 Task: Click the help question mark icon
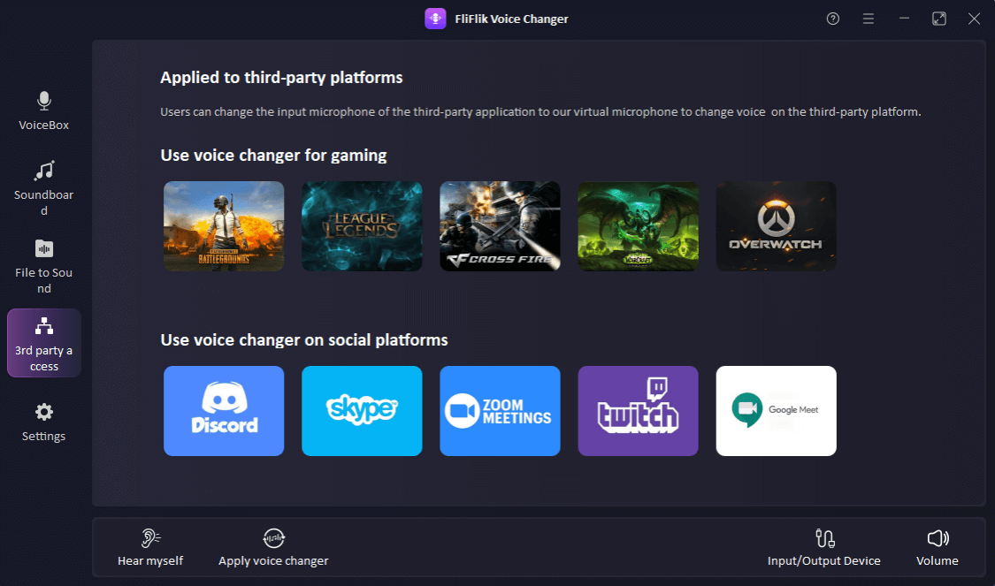(x=832, y=19)
